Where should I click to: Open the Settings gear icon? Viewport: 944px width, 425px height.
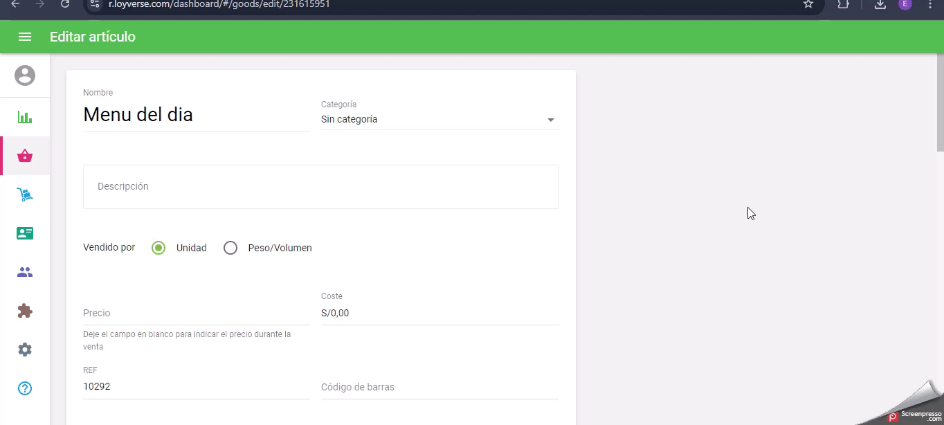[25, 350]
